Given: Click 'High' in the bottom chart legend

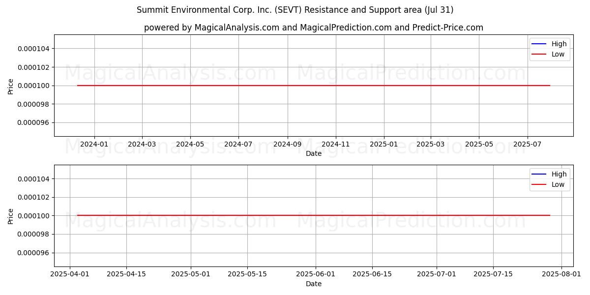Looking at the screenshot, I should pyautogui.click(x=559, y=174).
